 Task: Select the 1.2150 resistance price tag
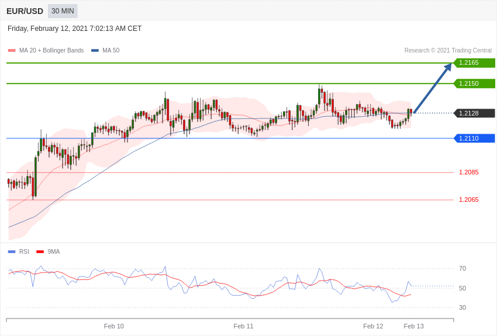[x=475, y=83]
